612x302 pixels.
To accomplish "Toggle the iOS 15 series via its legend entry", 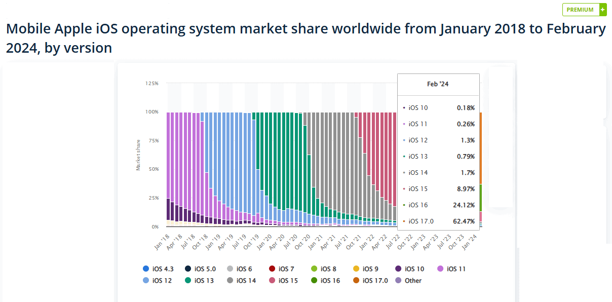I will (283, 280).
